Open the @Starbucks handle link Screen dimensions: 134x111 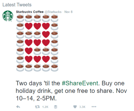coord(53,12)
